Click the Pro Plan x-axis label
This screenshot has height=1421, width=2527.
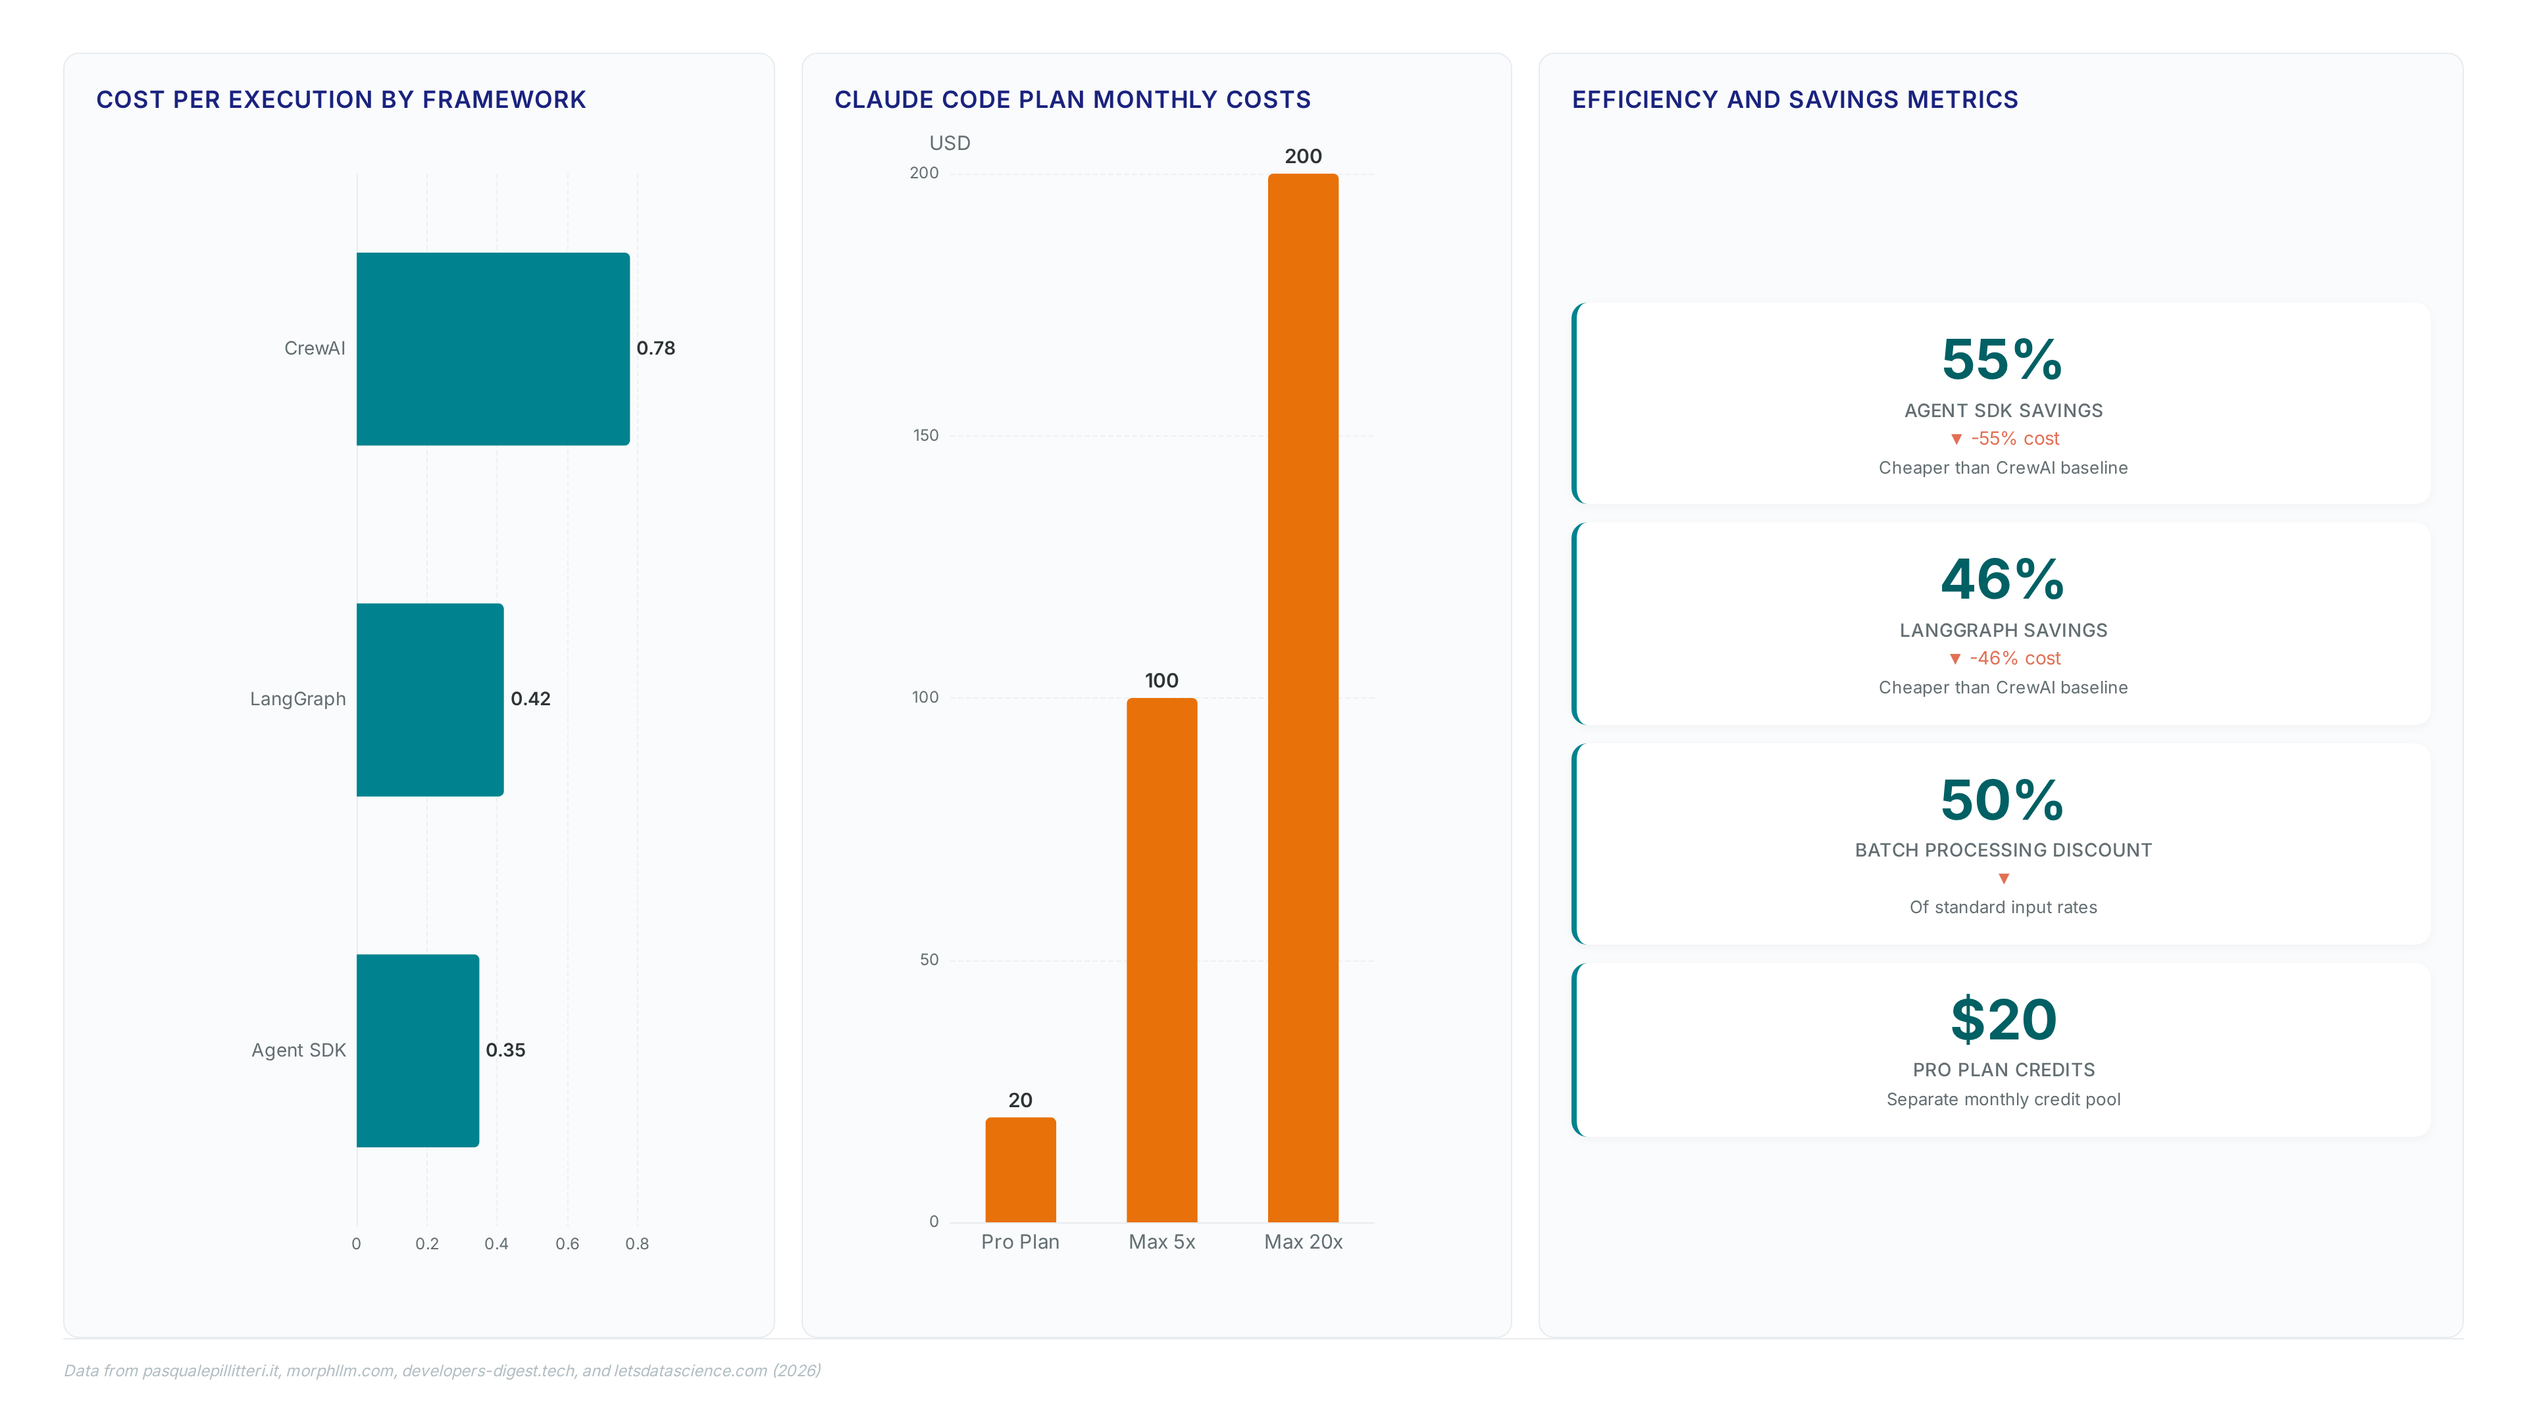pos(1020,1243)
